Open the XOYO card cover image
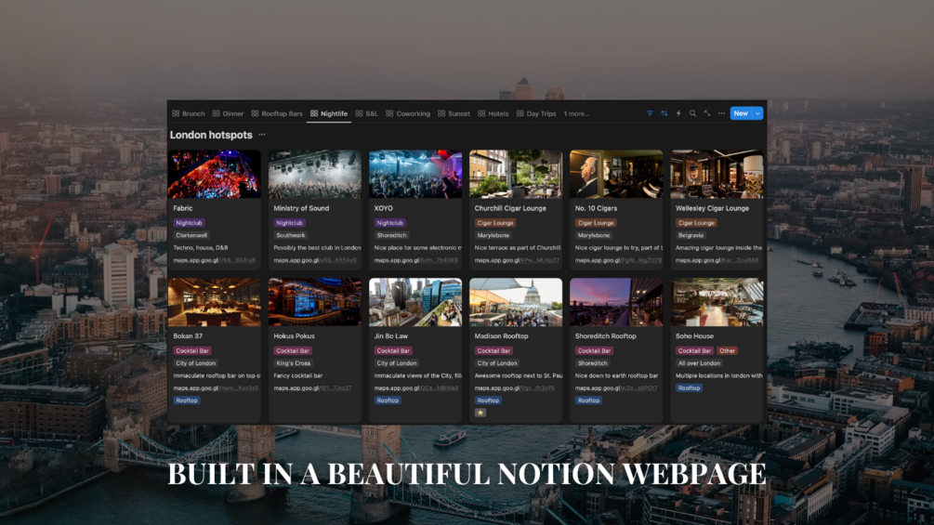Screen dimensions: 934x525 tap(415, 174)
